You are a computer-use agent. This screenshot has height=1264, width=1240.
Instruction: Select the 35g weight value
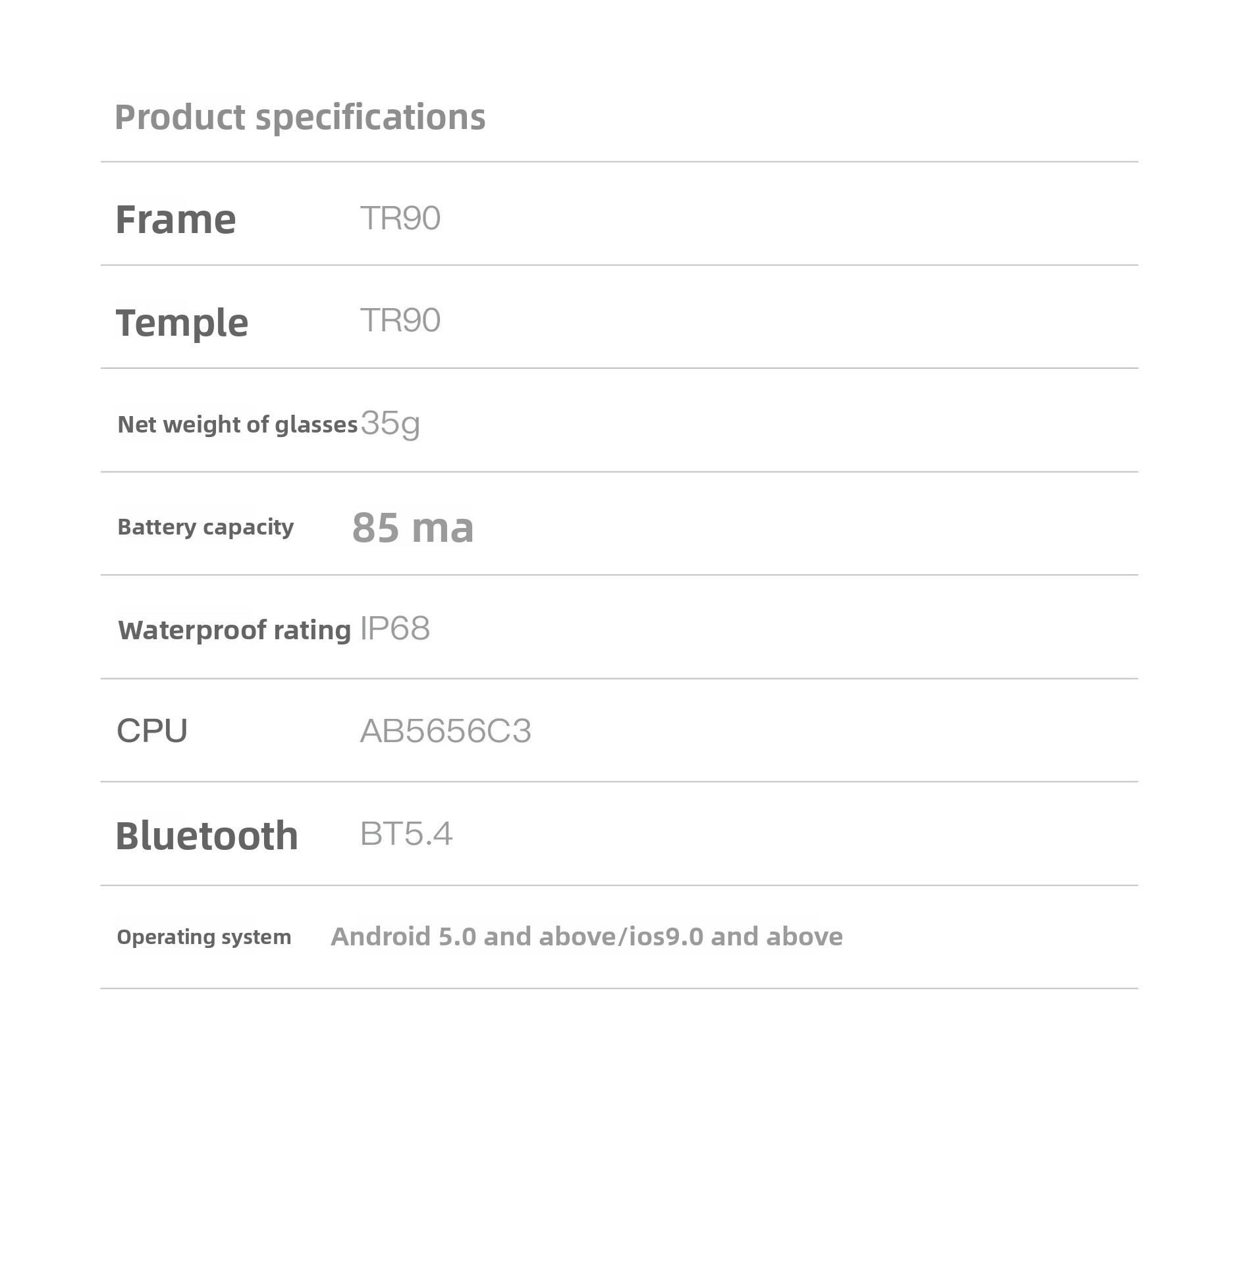[391, 423]
